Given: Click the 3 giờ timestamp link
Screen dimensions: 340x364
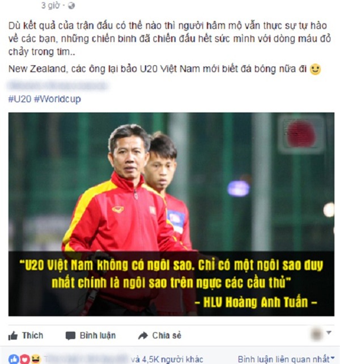Looking at the screenshot, I should click(50, 5).
